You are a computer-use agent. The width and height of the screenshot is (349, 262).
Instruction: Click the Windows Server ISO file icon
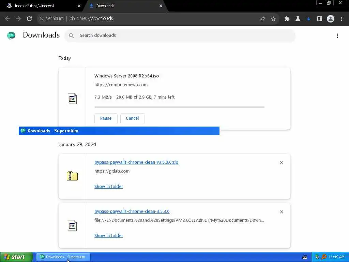click(x=72, y=99)
